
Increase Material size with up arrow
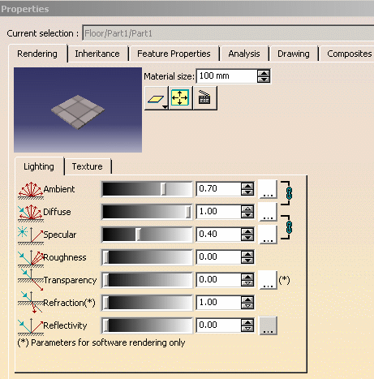(x=264, y=73)
